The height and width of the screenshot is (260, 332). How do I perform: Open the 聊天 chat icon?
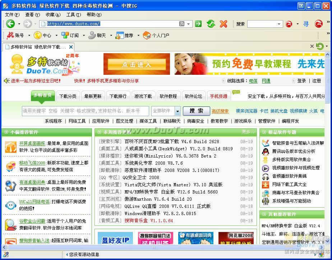click(x=92, y=35)
